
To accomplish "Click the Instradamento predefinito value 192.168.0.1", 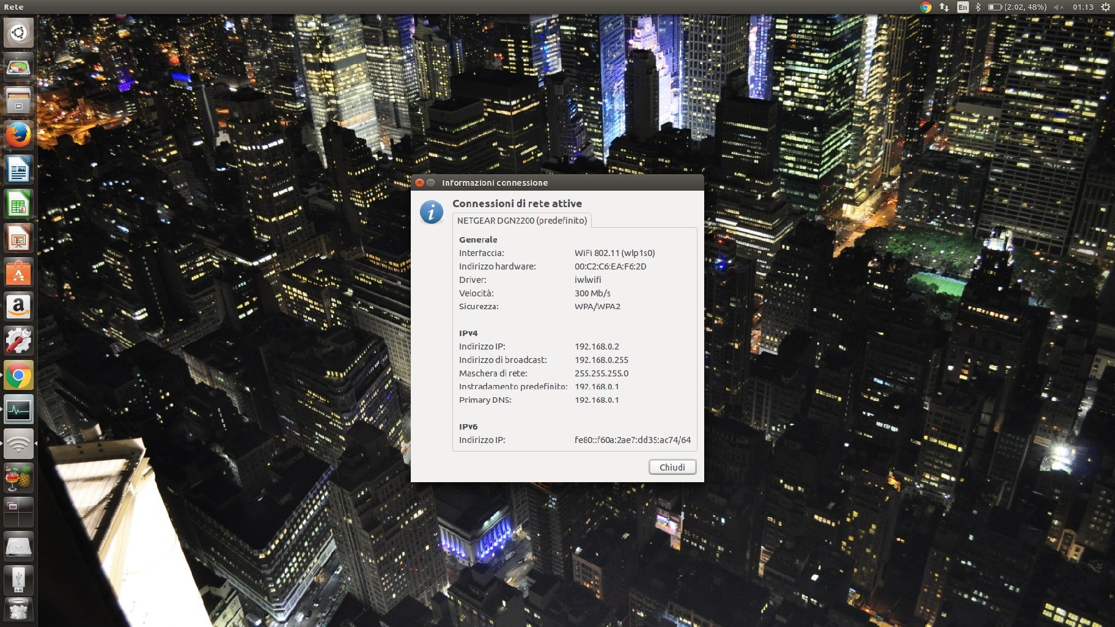I will [597, 387].
